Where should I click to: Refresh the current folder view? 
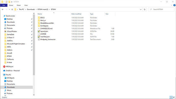[x=145, y=9]
